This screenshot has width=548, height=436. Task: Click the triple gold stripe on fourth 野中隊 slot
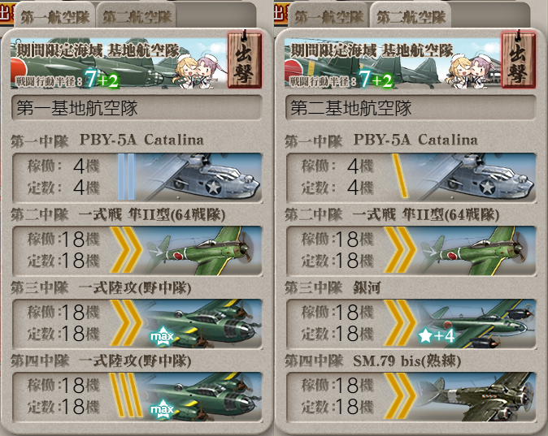[x=126, y=395]
